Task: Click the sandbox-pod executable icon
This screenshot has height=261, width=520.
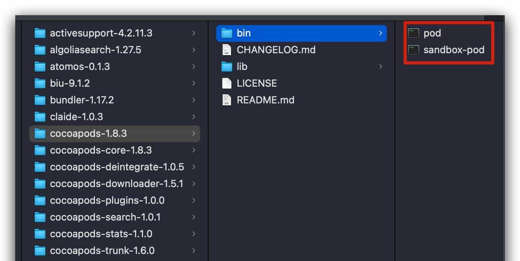Action: pyautogui.click(x=413, y=50)
